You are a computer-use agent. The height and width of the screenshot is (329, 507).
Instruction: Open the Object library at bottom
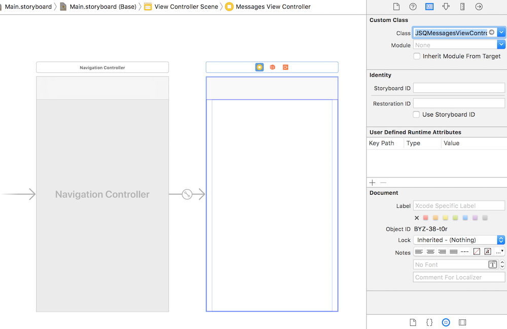446,322
